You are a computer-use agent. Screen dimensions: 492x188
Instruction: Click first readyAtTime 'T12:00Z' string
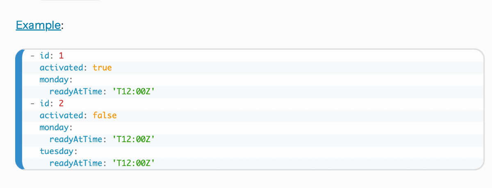tap(133, 91)
